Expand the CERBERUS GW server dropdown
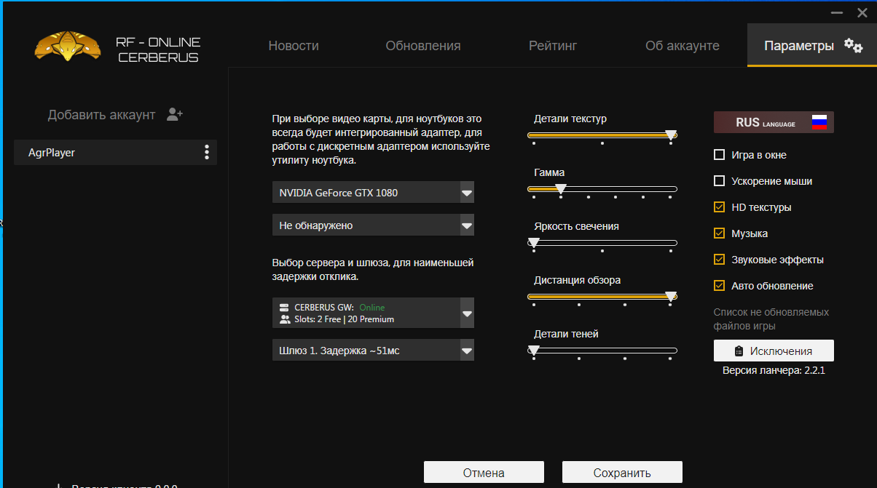The width and height of the screenshot is (877, 488). coord(373,313)
